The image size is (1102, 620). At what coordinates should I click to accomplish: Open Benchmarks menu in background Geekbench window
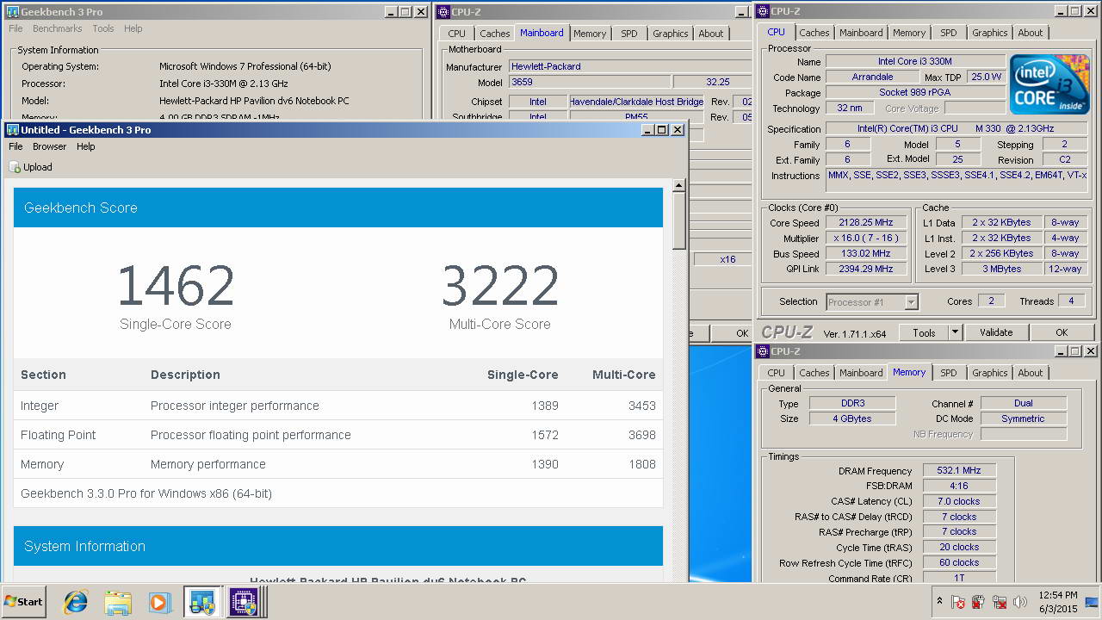click(58, 28)
